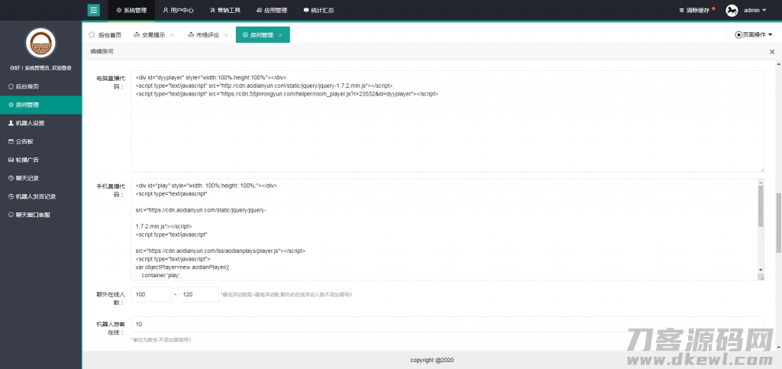Click the site logo in sidebar

coord(40,44)
